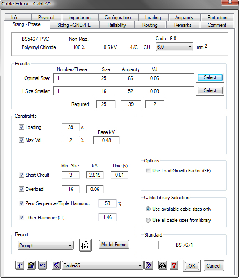Go to previous cable with left arrow
This screenshot has height=278, width=239.
[56, 265]
